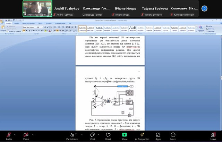
Task: Open the Participants panel
Action: tap(72, 136)
